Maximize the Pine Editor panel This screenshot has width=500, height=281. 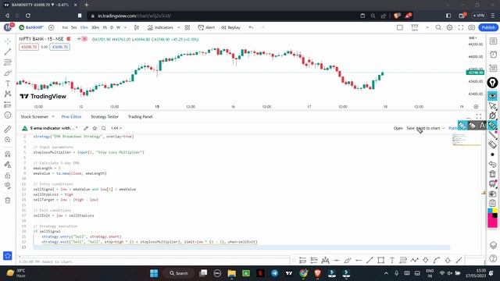tap(479, 116)
